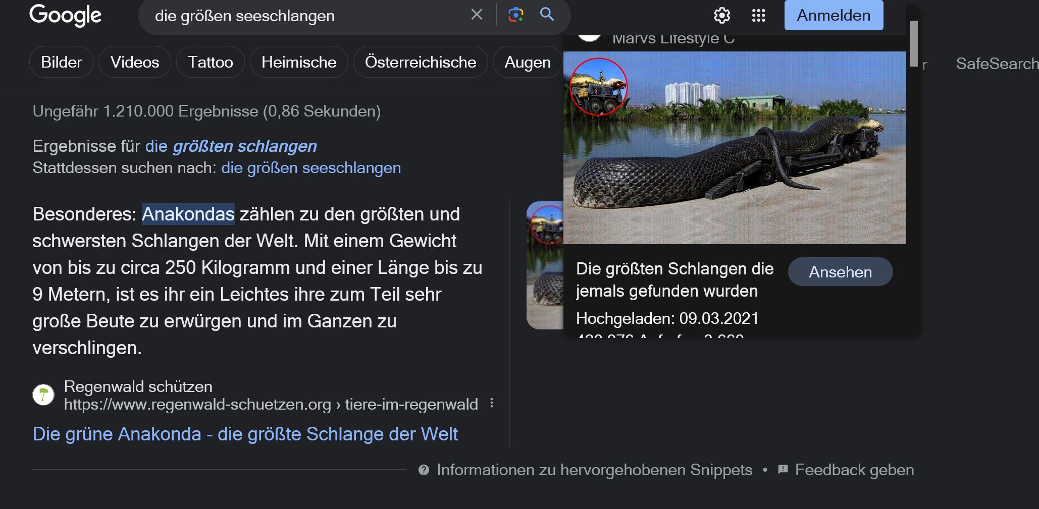1039x509 pixels.
Task: Click the video title 'Die größten Schlangen die jemals gefunden wurden'
Action: (x=674, y=279)
